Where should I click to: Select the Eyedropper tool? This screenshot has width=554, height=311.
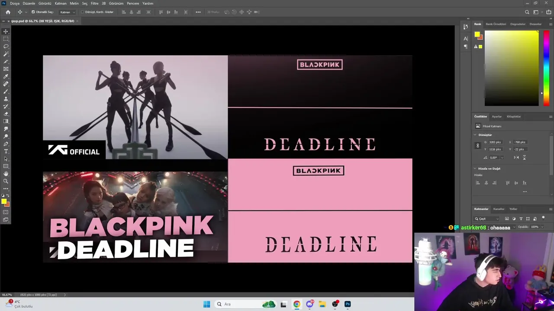(x=6, y=76)
